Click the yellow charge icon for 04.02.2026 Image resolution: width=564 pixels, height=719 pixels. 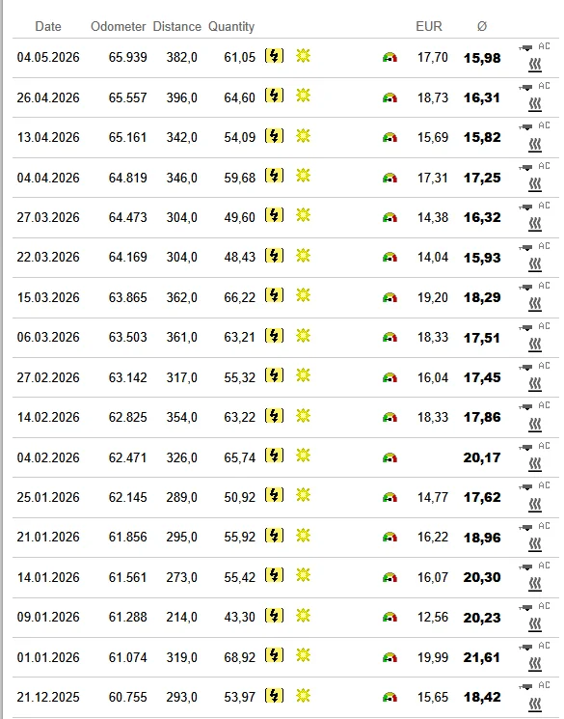(274, 456)
